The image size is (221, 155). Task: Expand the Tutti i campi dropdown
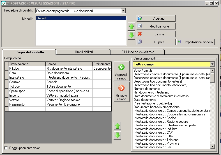[x=212, y=64]
